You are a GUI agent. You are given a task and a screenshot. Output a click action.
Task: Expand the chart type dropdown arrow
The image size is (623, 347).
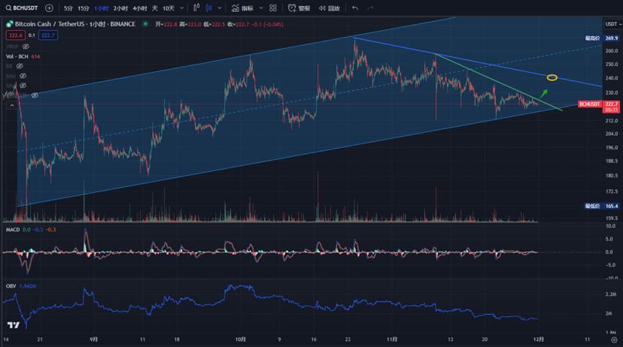tap(219, 8)
